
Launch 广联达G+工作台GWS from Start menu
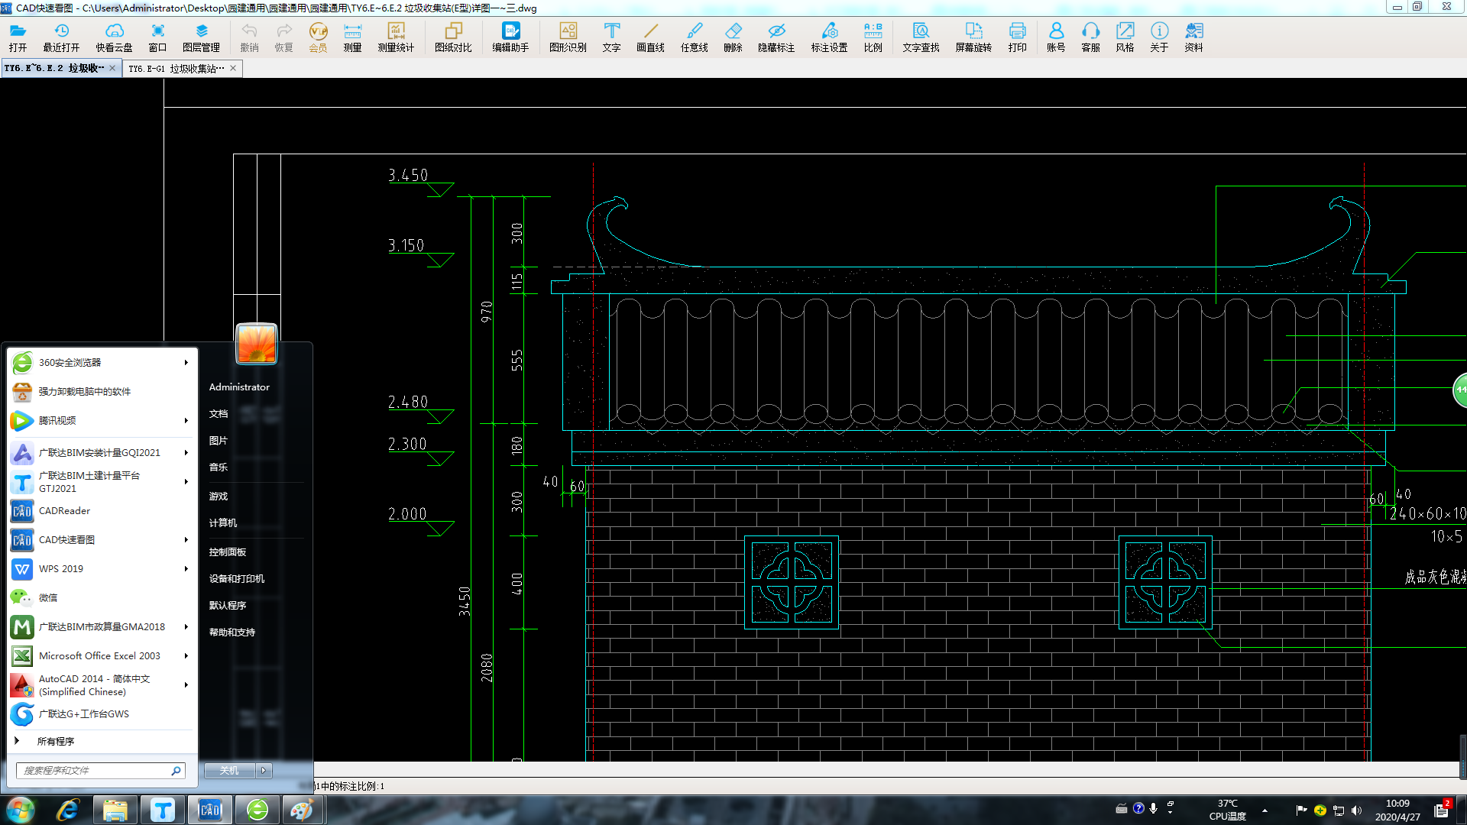click(101, 714)
